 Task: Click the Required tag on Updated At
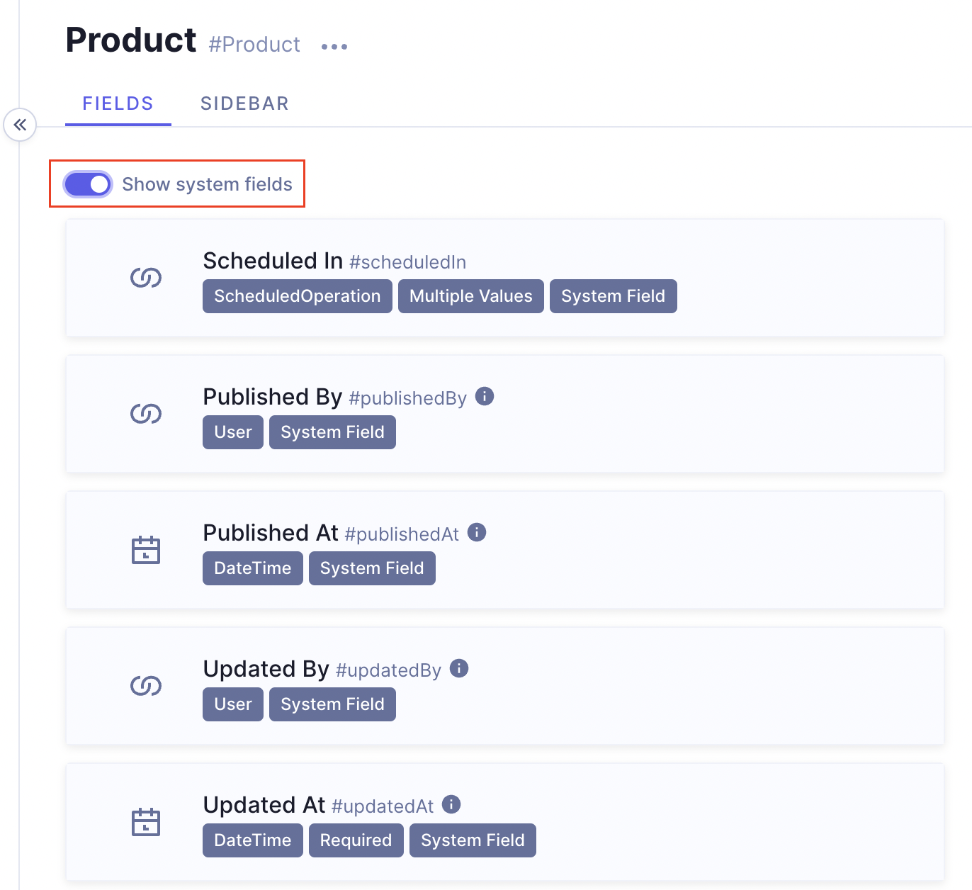click(x=356, y=840)
